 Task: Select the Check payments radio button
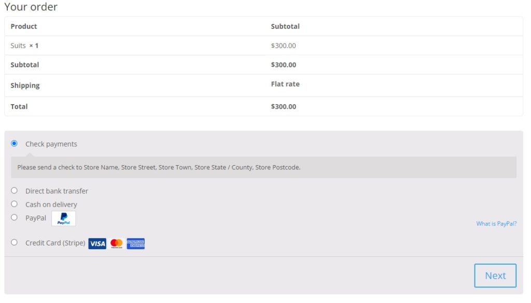pyautogui.click(x=14, y=143)
